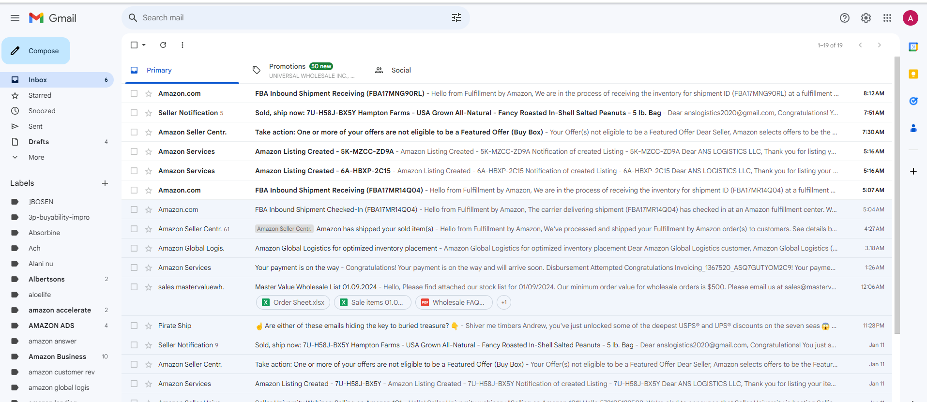Screen dimensions: 927x402
Task: Show search options filter icon
Action: pyautogui.click(x=456, y=18)
